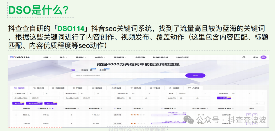Open detail icon for 是什么 row

[255, 115]
